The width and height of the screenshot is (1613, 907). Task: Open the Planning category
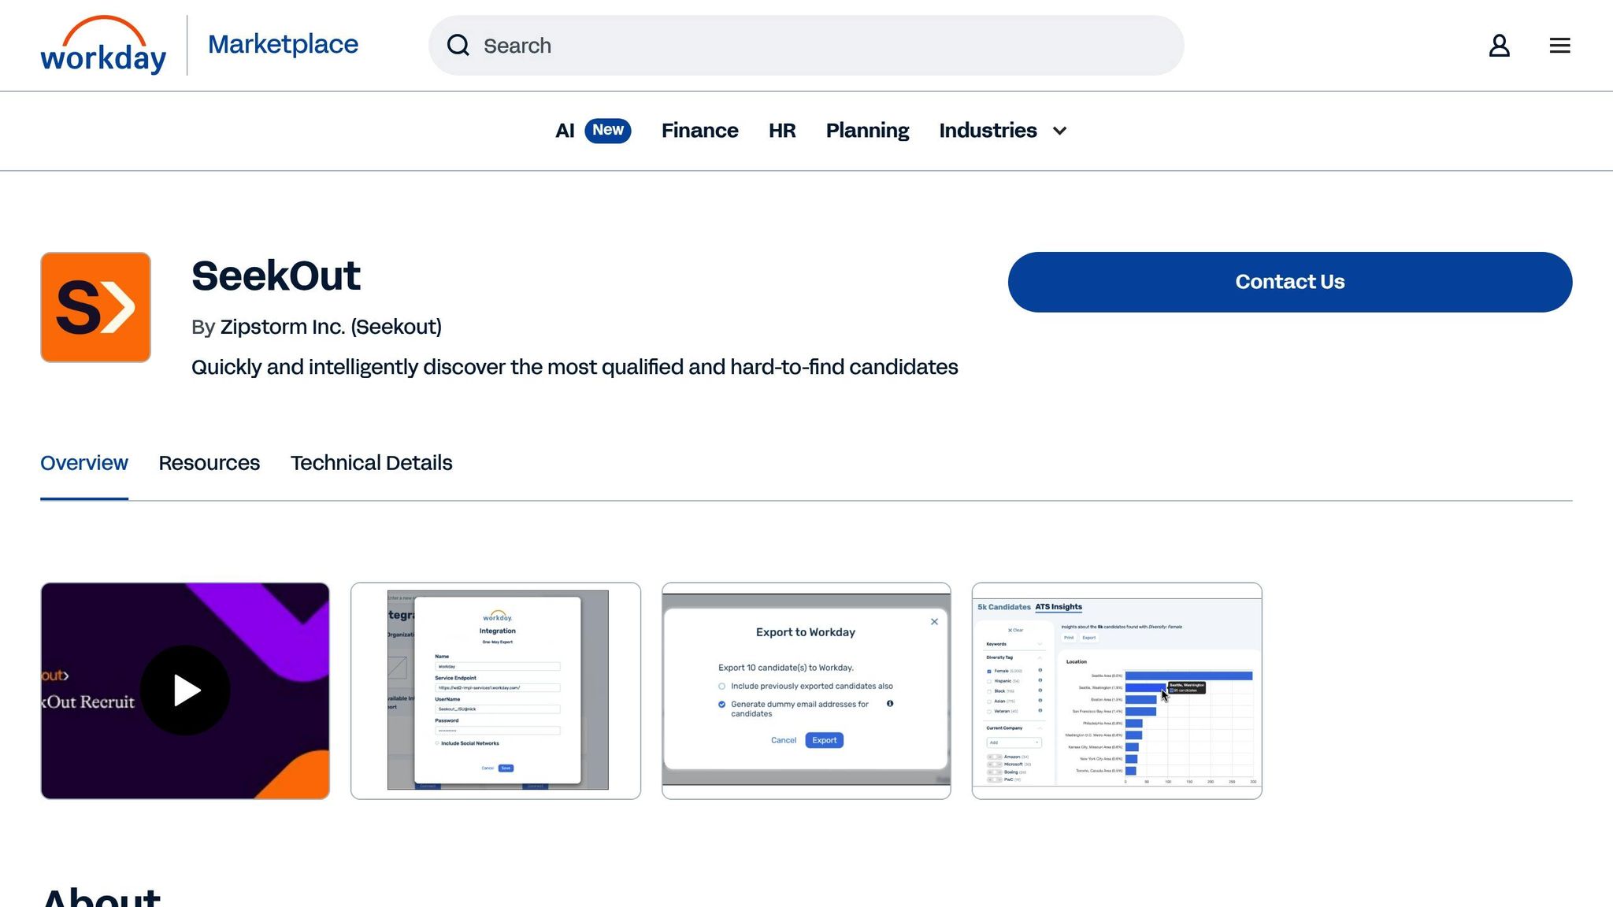[x=867, y=131]
